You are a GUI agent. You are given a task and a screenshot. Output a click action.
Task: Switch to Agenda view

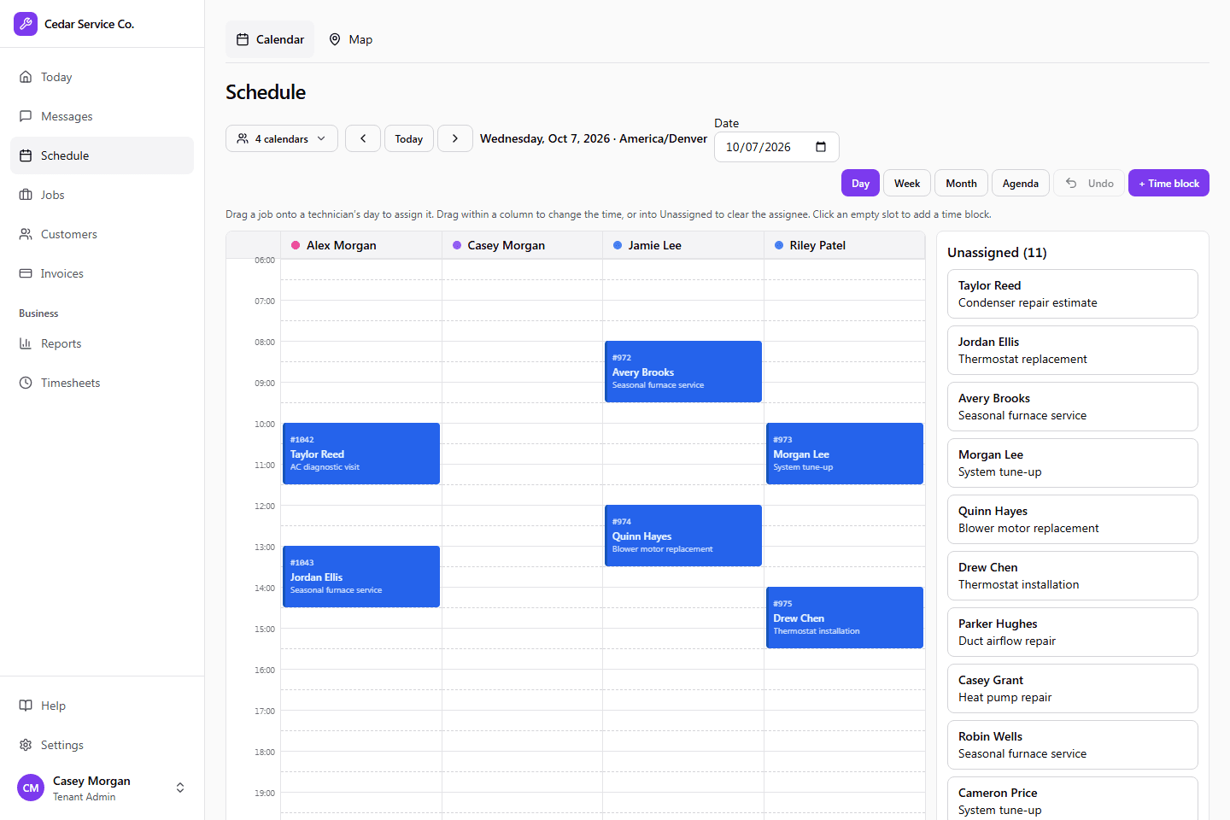(x=1021, y=183)
